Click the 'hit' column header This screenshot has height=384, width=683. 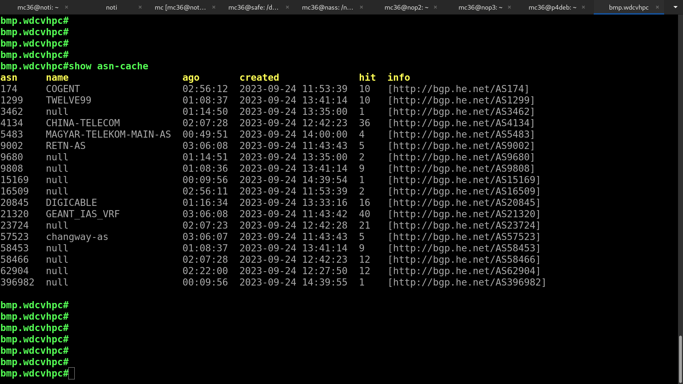pos(367,78)
